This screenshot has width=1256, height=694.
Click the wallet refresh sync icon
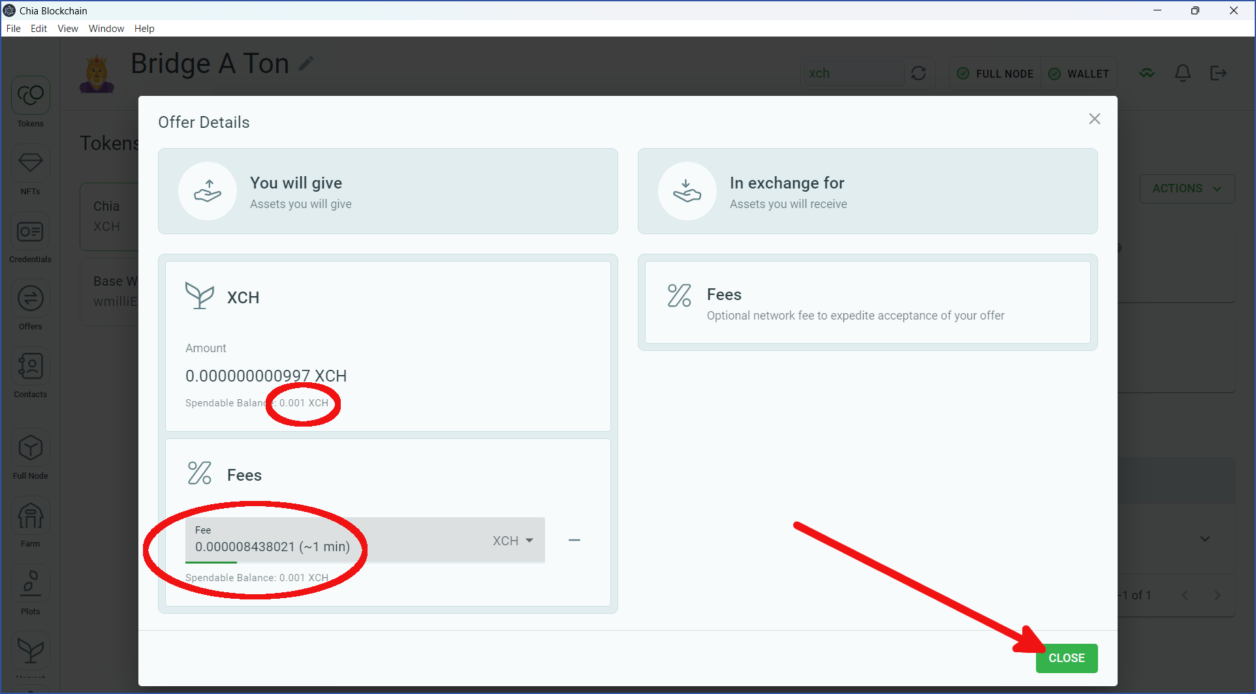tap(918, 73)
